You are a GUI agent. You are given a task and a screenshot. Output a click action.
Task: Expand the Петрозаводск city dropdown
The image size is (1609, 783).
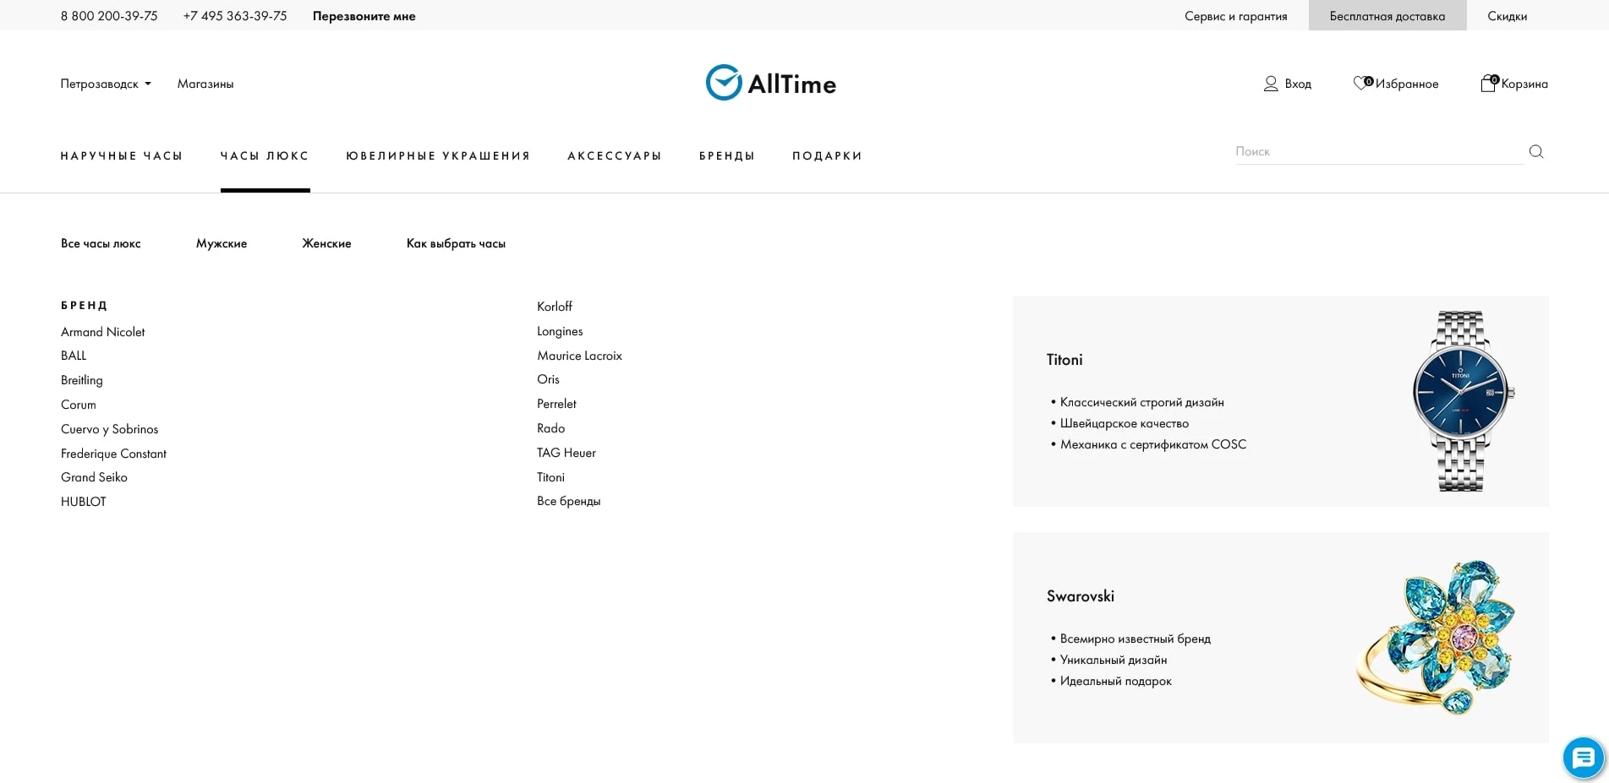coord(106,84)
